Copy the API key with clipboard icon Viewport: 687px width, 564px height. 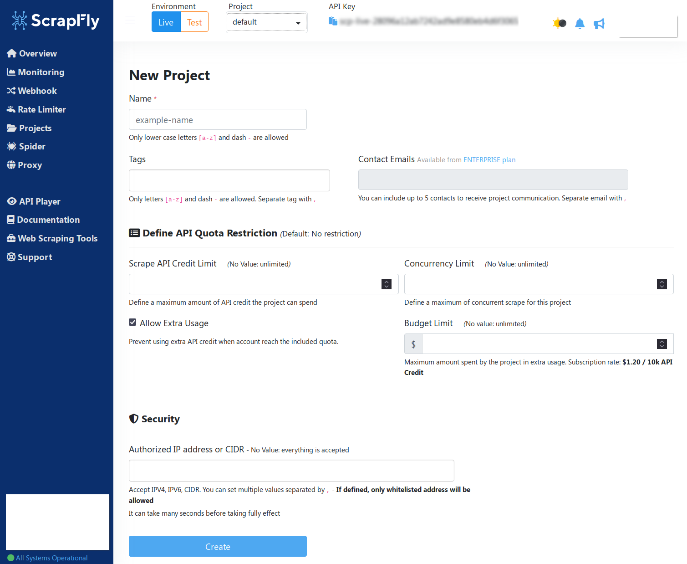[x=333, y=21]
